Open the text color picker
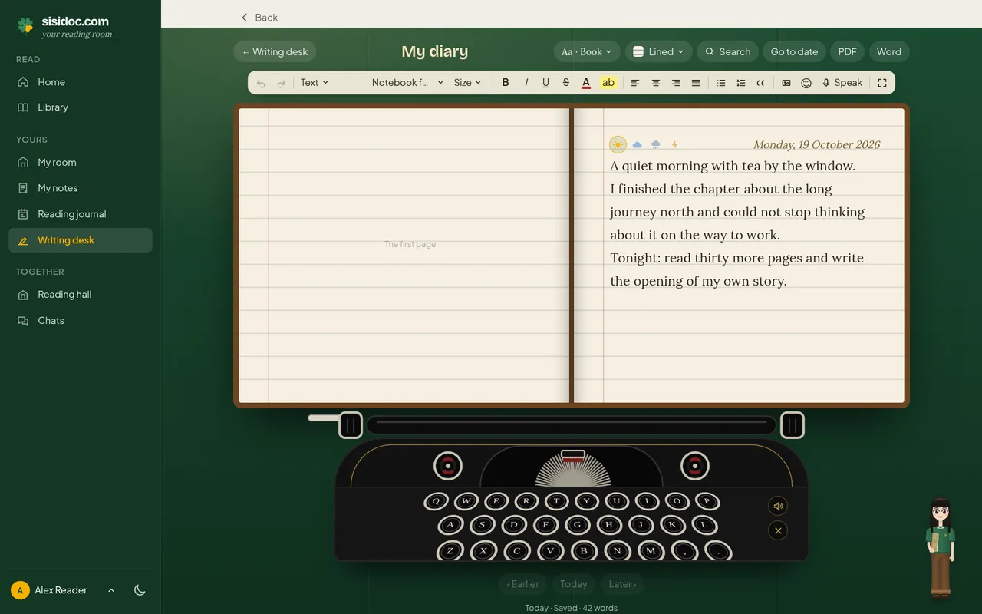This screenshot has height=614, width=982. (585, 83)
